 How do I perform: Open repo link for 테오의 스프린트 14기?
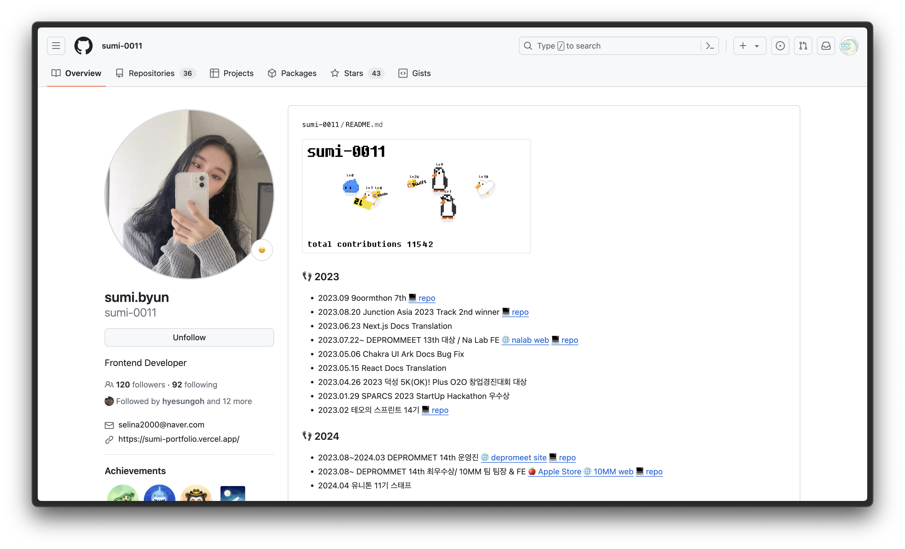pos(435,410)
